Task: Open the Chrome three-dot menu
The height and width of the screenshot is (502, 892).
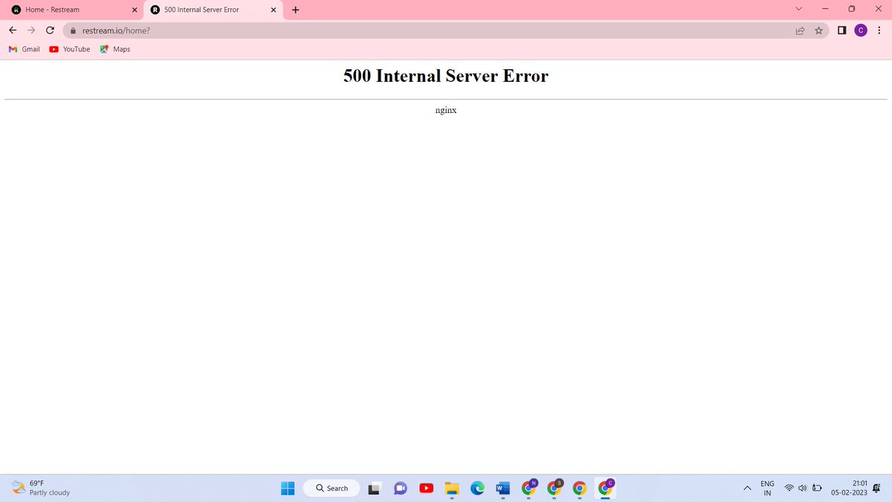Action: pos(879,30)
